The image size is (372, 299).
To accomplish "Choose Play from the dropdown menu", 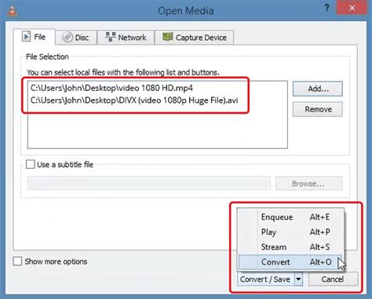I will (290, 232).
